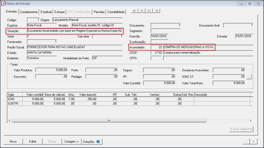Open the Parcelas tab
Viewport: 264px width, 148px height.
pyautogui.click(x=99, y=12)
